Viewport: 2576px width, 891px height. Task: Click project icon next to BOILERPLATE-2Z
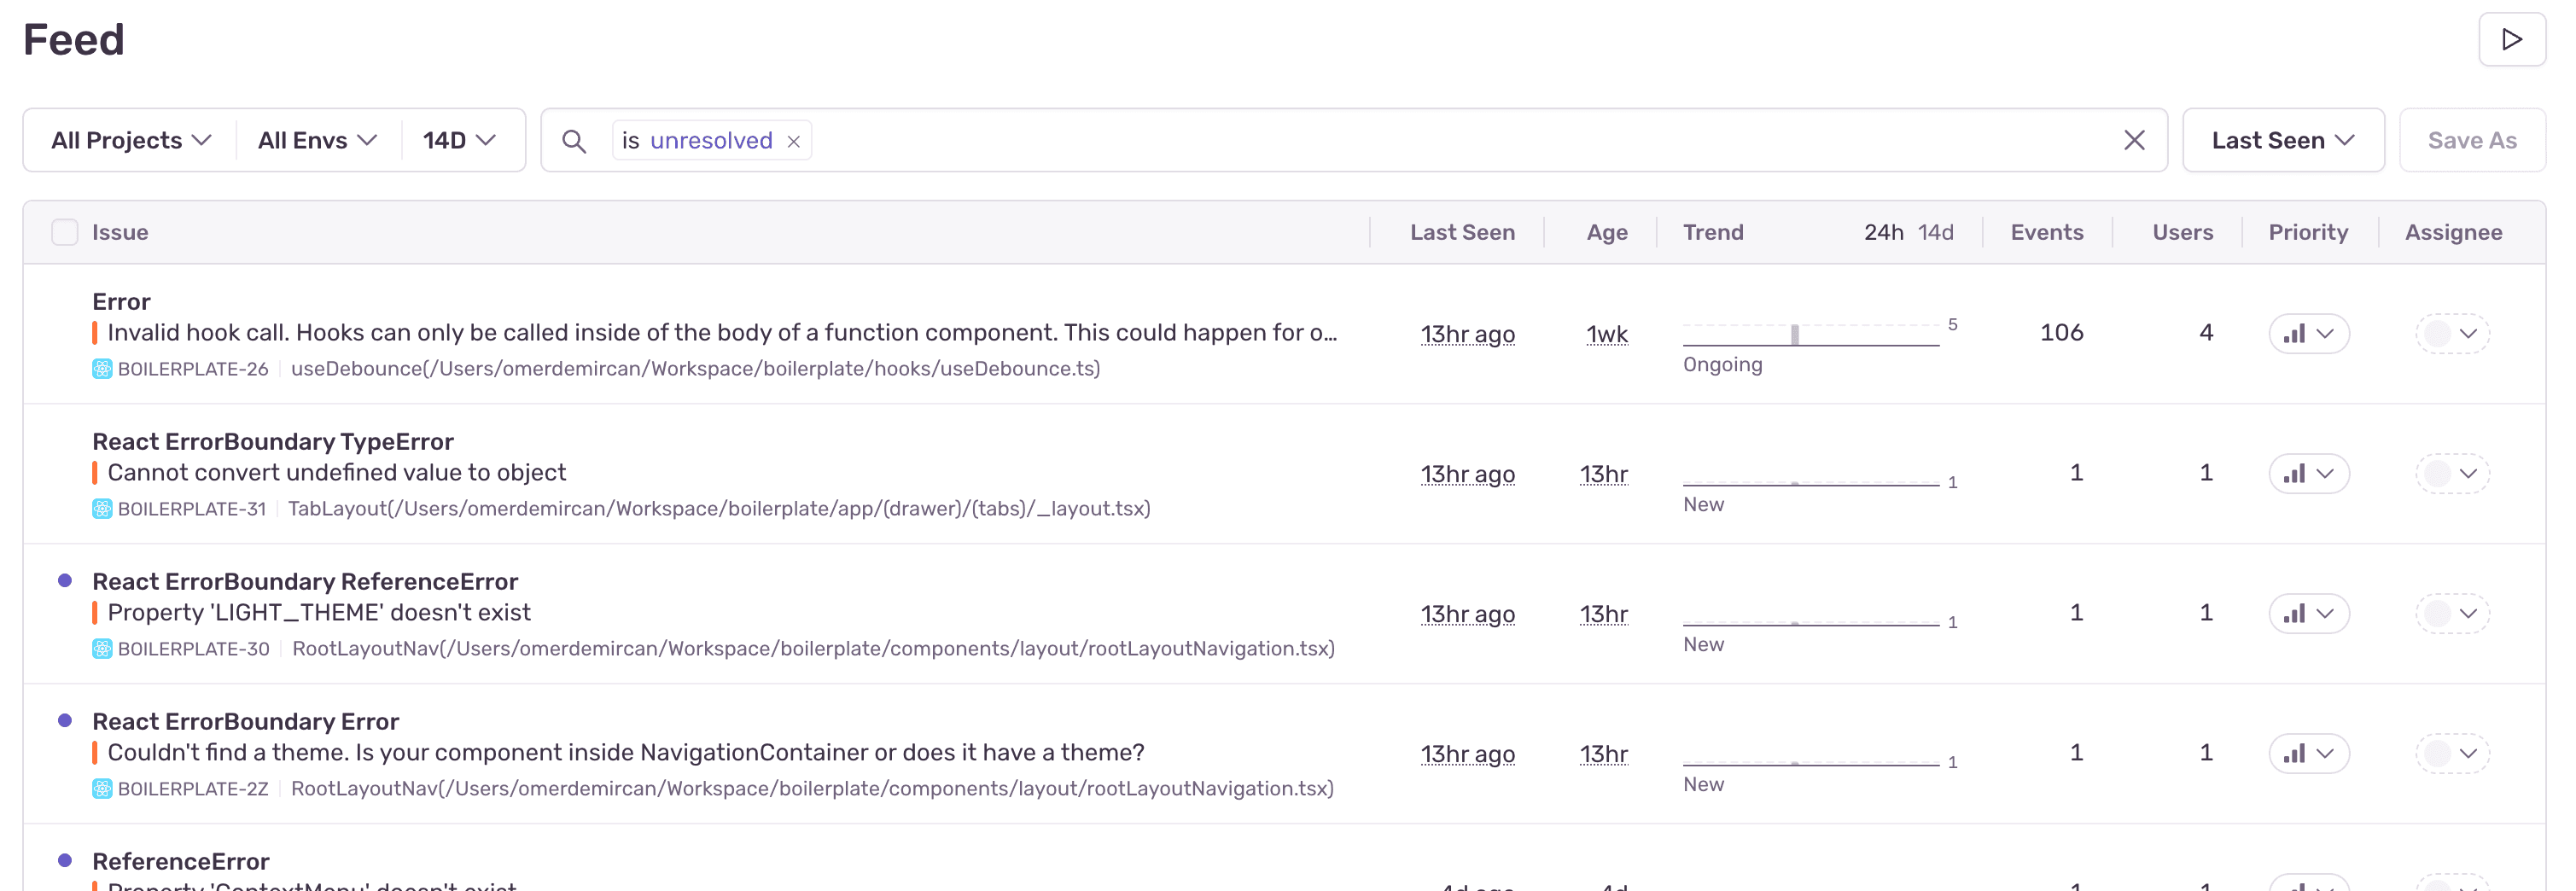click(x=102, y=789)
